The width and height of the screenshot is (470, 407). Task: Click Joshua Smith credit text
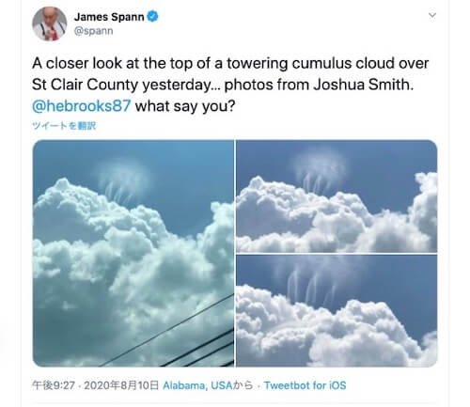coord(364,85)
